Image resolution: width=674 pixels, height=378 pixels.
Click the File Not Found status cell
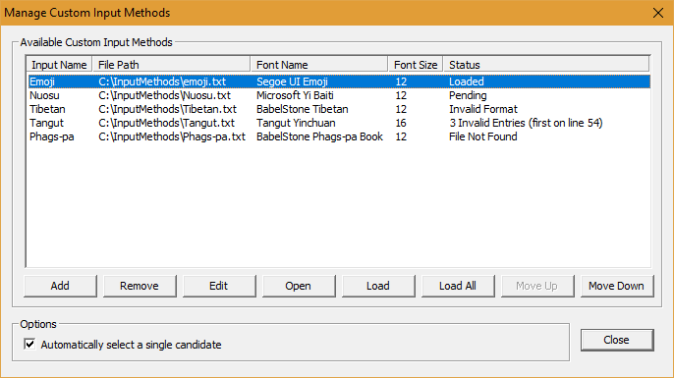click(x=483, y=136)
